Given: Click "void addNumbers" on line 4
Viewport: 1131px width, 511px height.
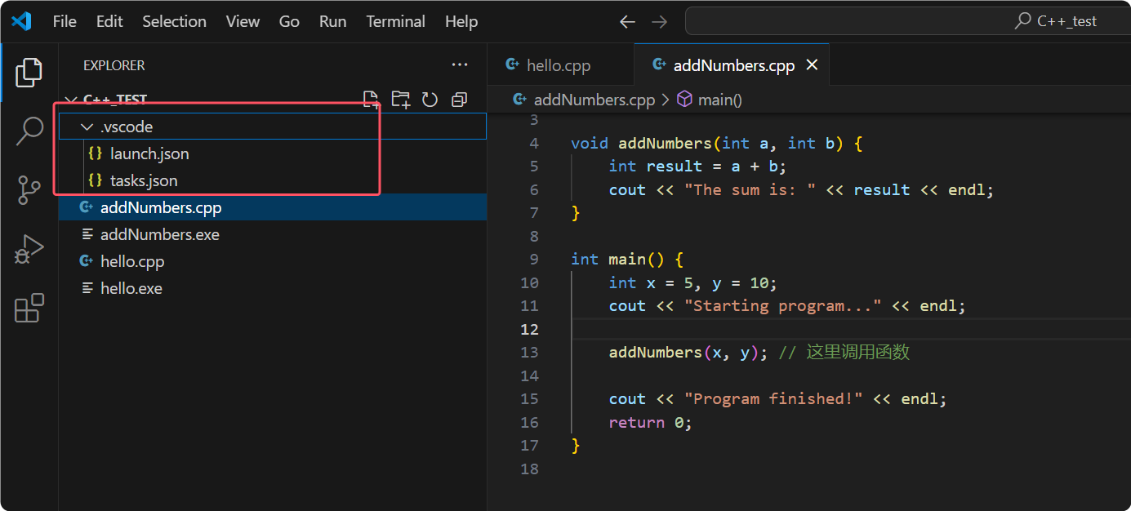Looking at the screenshot, I should point(641,143).
